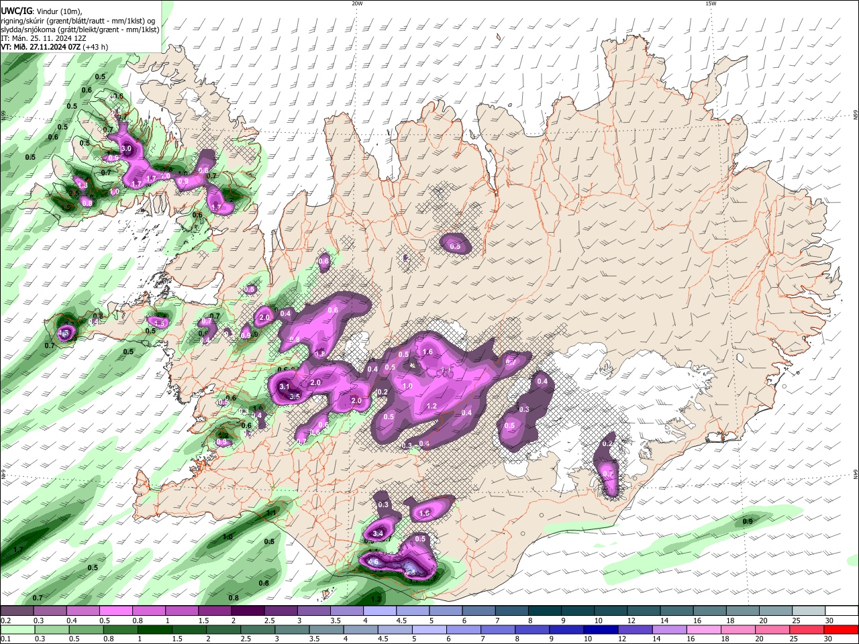Select snow scale swatch between 9 and 10

(x=578, y=611)
